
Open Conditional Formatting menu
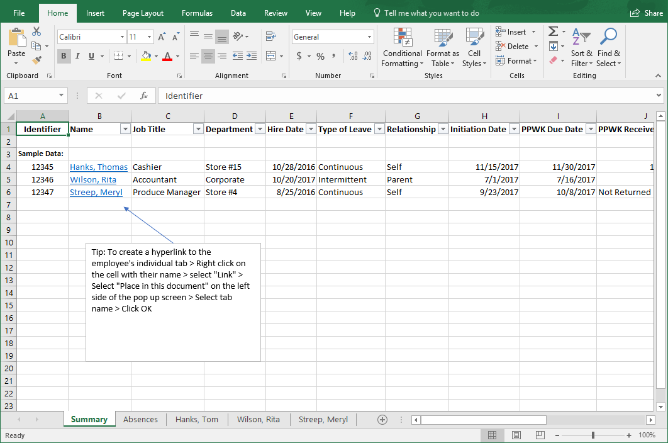[x=402, y=48]
